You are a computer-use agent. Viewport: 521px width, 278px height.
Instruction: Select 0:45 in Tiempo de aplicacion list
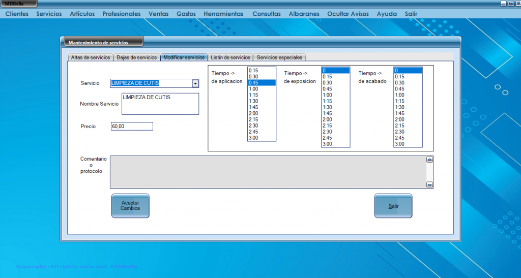(262, 83)
